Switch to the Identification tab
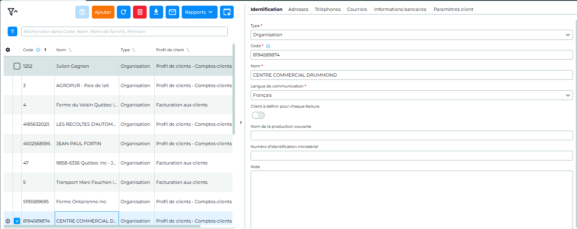Viewport: 577px width, 229px height. coord(266,9)
